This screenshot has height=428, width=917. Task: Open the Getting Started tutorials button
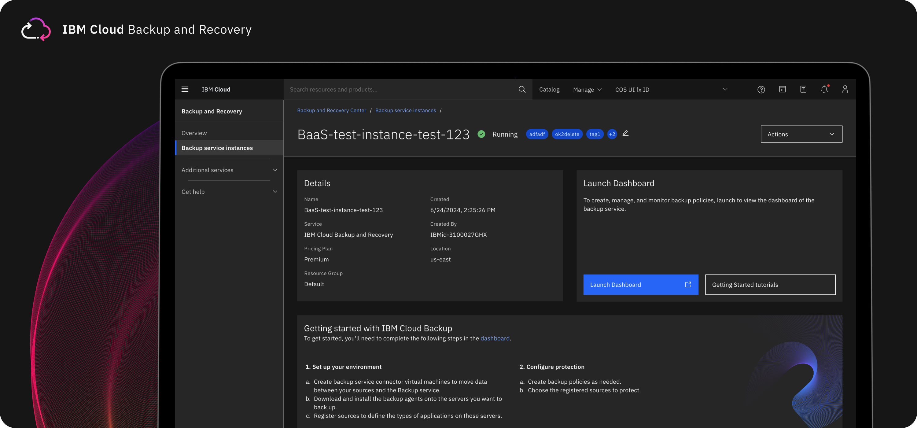pos(770,285)
